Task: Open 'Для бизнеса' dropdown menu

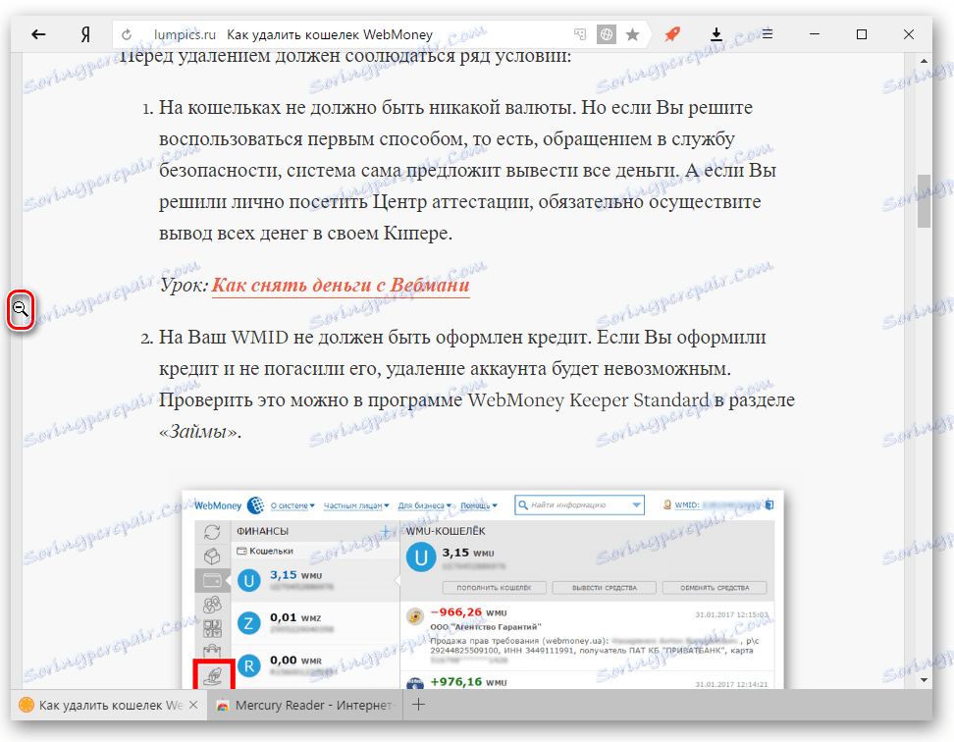Action: (425, 505)
